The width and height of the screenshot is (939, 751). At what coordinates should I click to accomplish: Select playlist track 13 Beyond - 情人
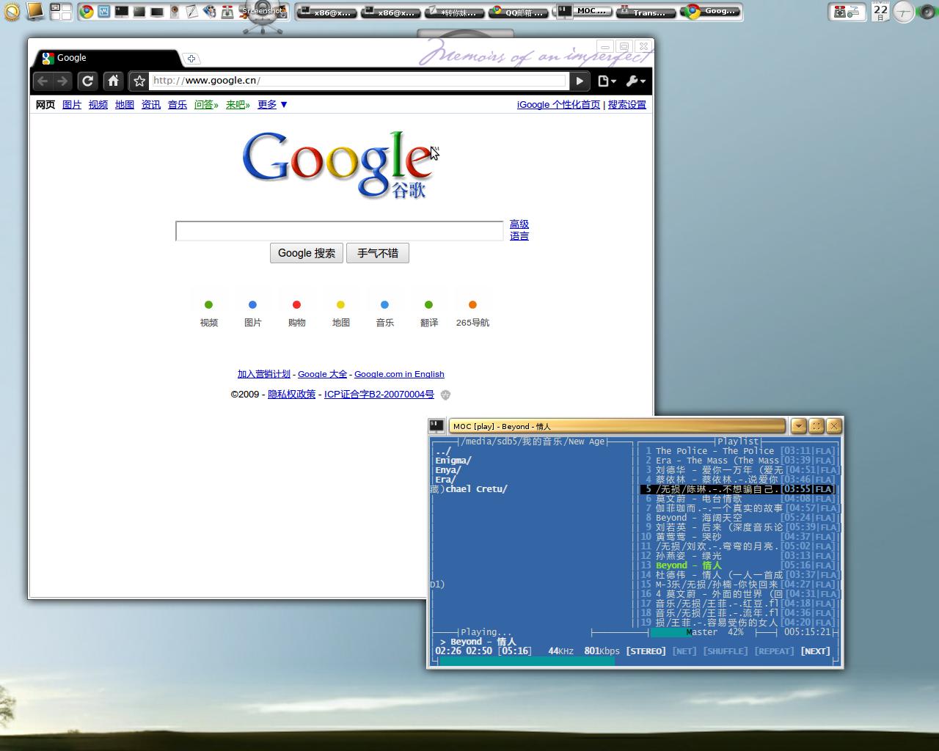(x=739, y=565)
